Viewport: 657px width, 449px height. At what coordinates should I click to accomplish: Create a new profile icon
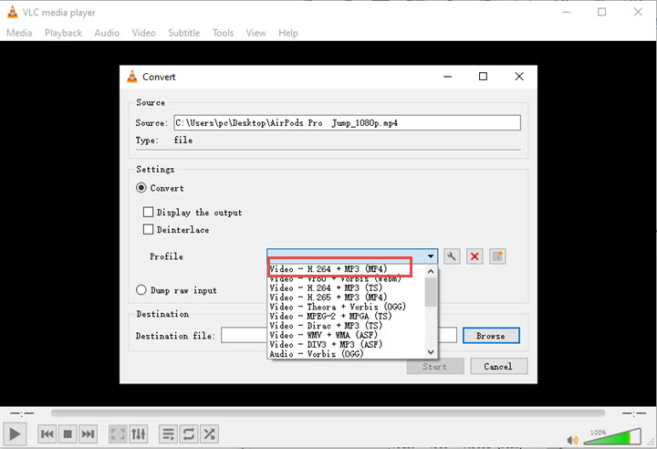click(497, 256)
